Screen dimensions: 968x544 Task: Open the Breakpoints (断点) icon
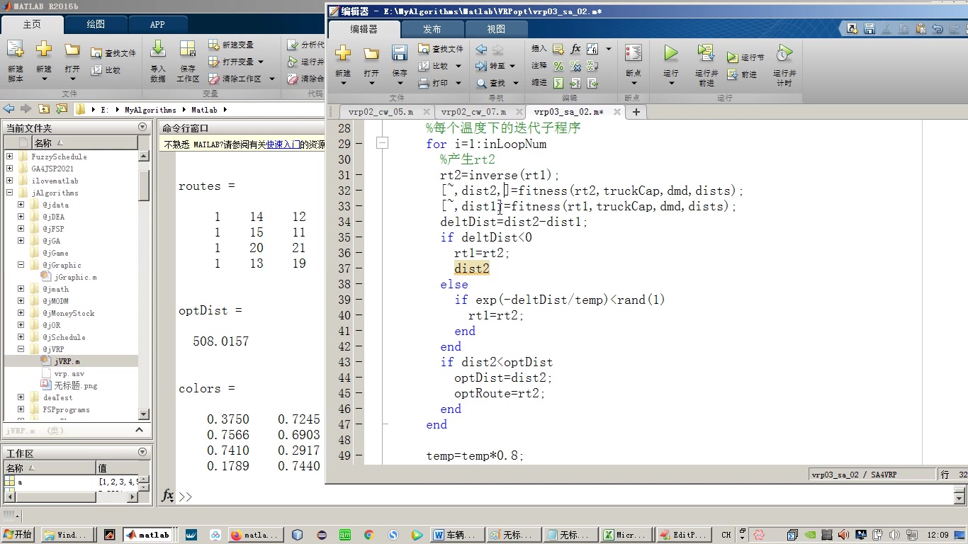(x=634, y=52)
